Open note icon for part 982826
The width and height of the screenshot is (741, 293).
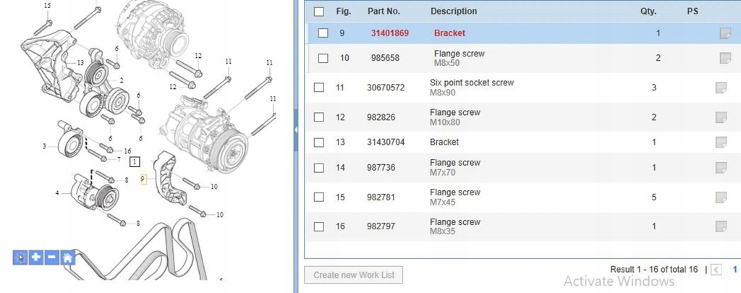pyautogui.click(x=721, y=117)
